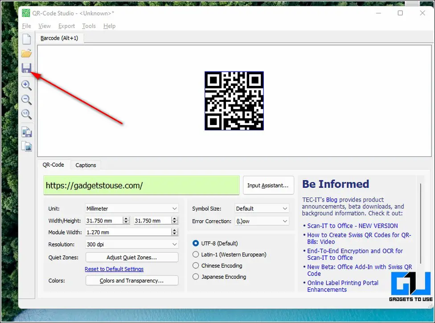The height and width of the screenshot is (323, 435).
Task: Click the Blog link in Be Informed panel
Action: pyautogui.click(x=332, y=200)
